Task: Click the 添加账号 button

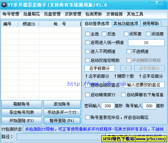Action: tap(62, 104)
